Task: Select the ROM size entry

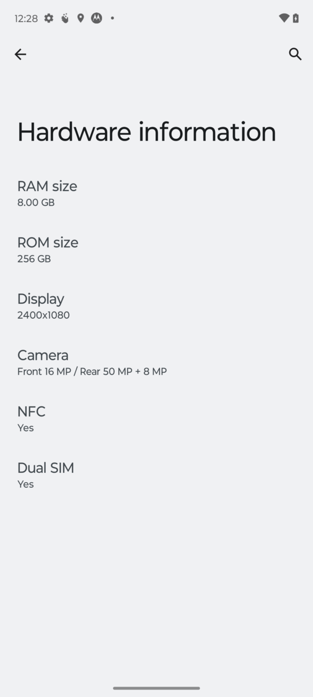Action: coord(156,250)
